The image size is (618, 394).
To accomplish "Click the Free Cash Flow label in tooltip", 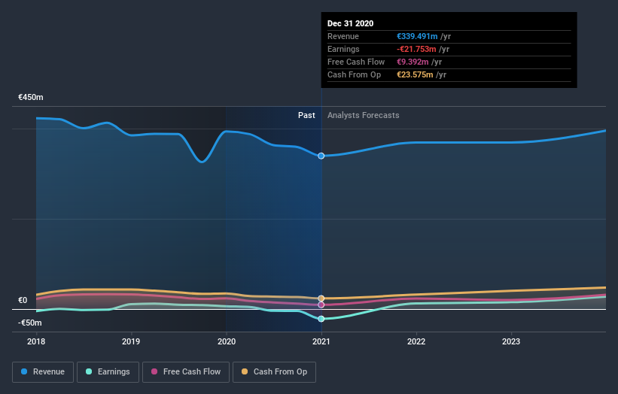I will pos(356,62).
